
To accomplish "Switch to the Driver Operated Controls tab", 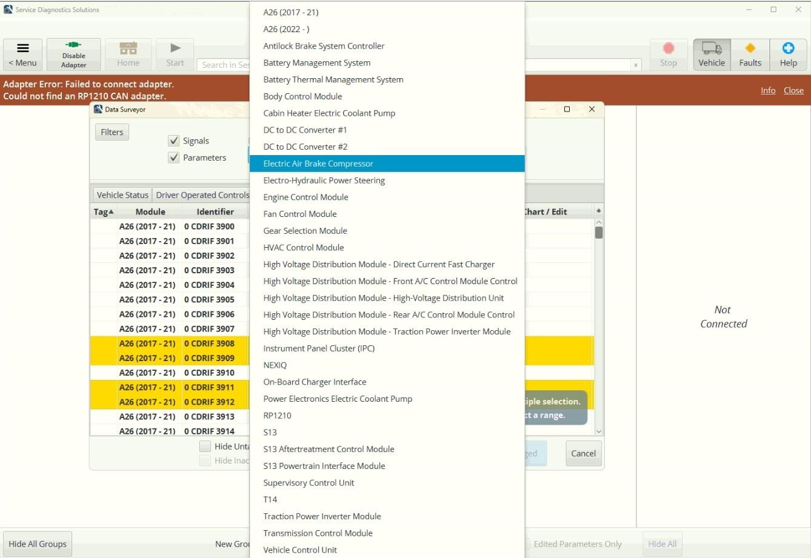I will click(202, 194).
